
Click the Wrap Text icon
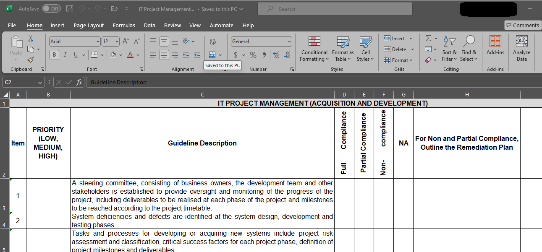pos(212,42)
